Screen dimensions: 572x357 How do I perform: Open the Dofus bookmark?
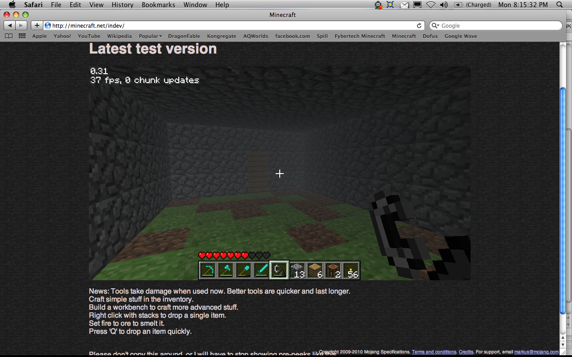(430, 36)
